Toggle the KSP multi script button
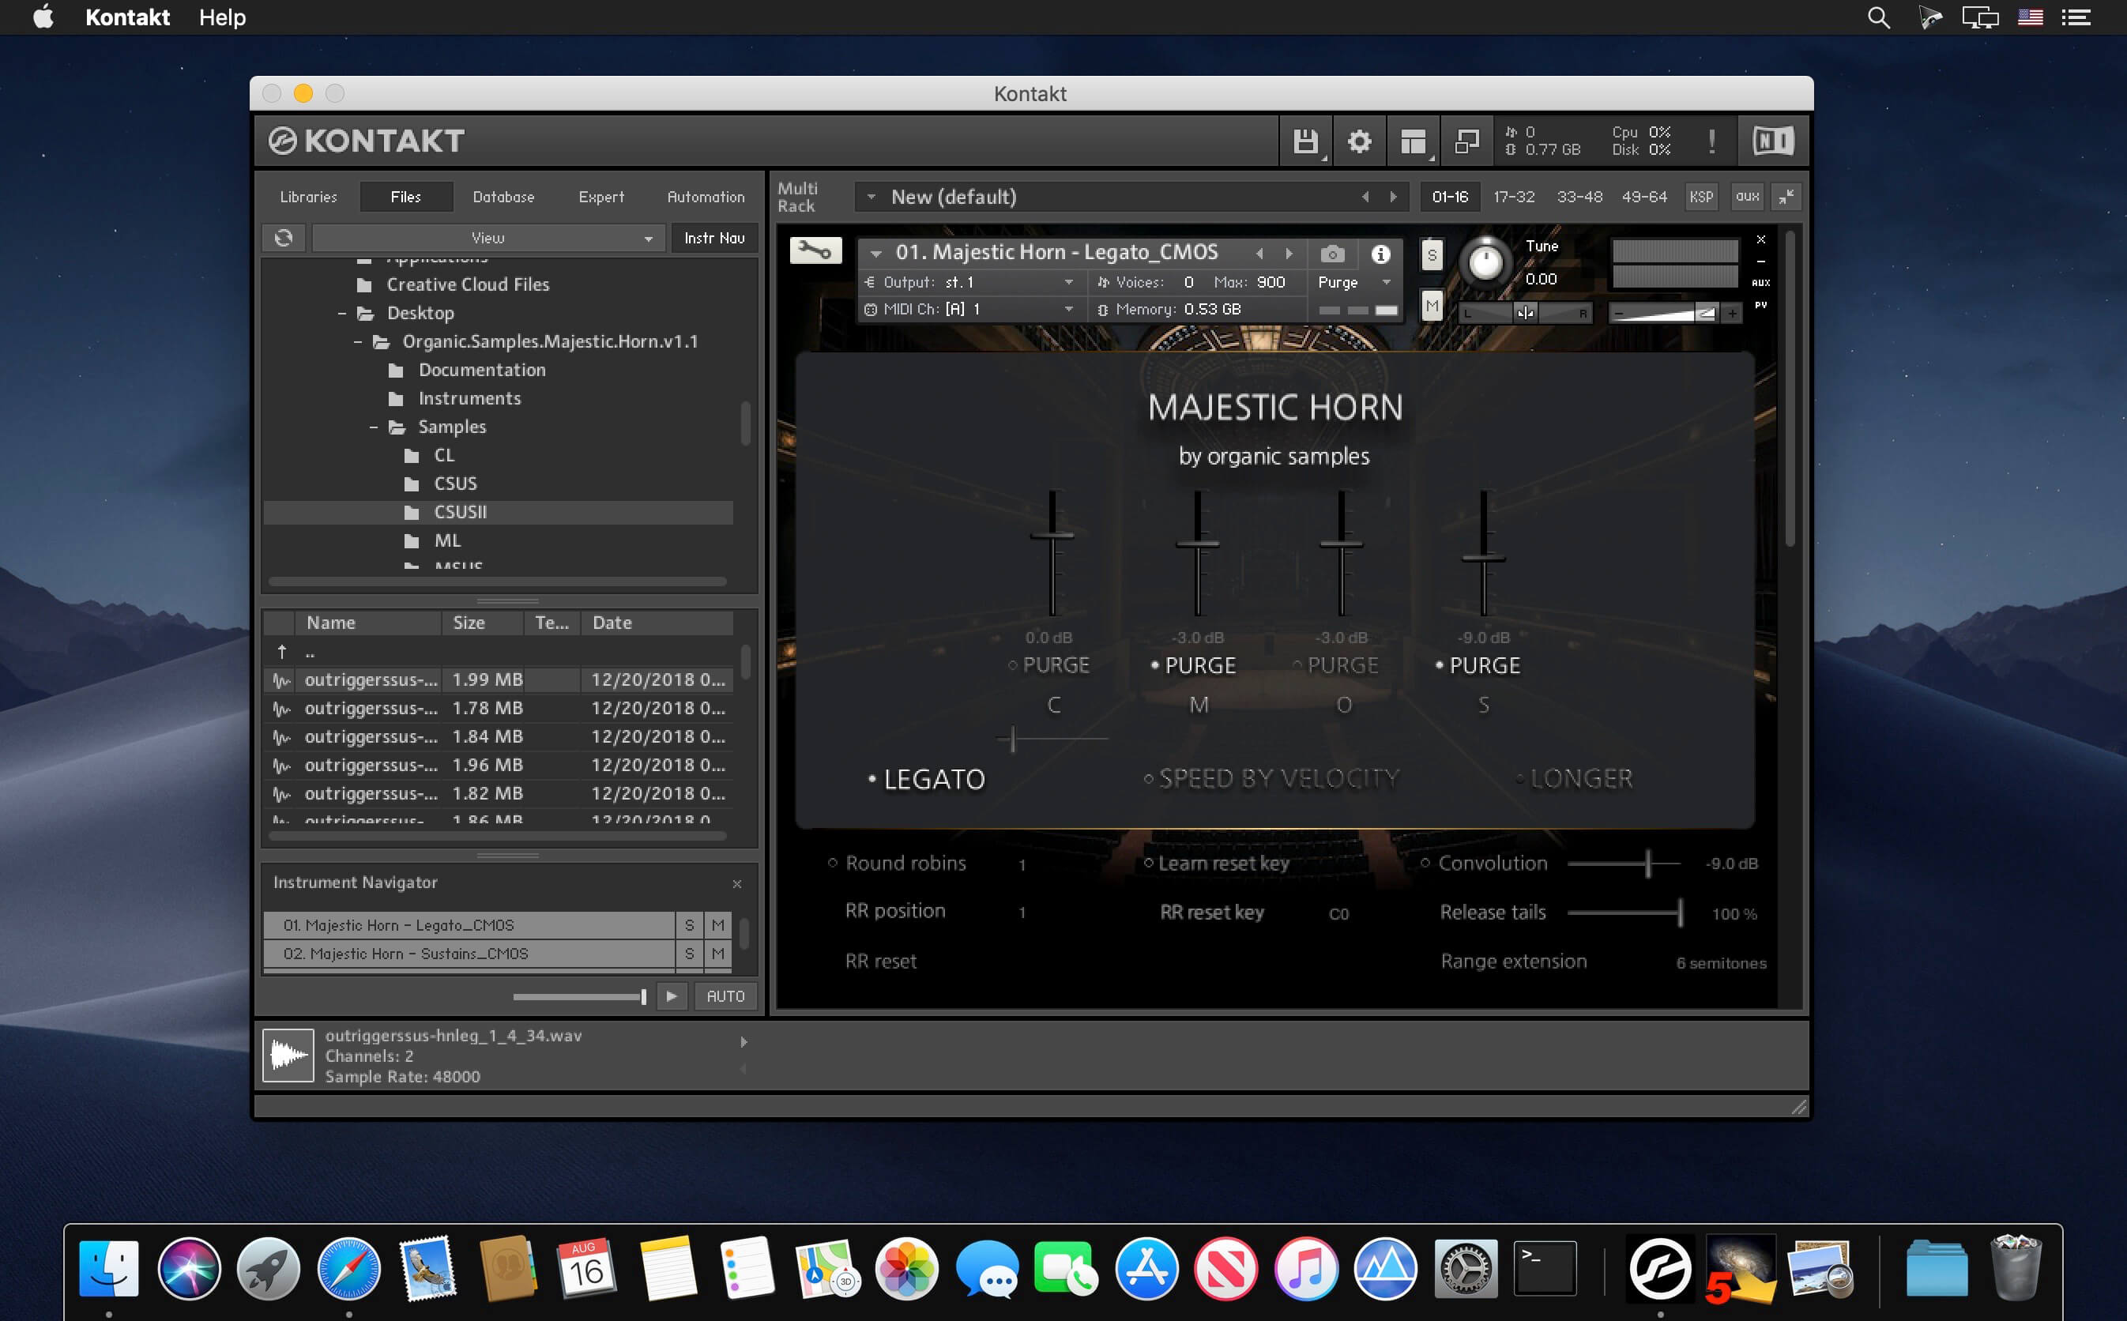 [x=1700, y=197]
